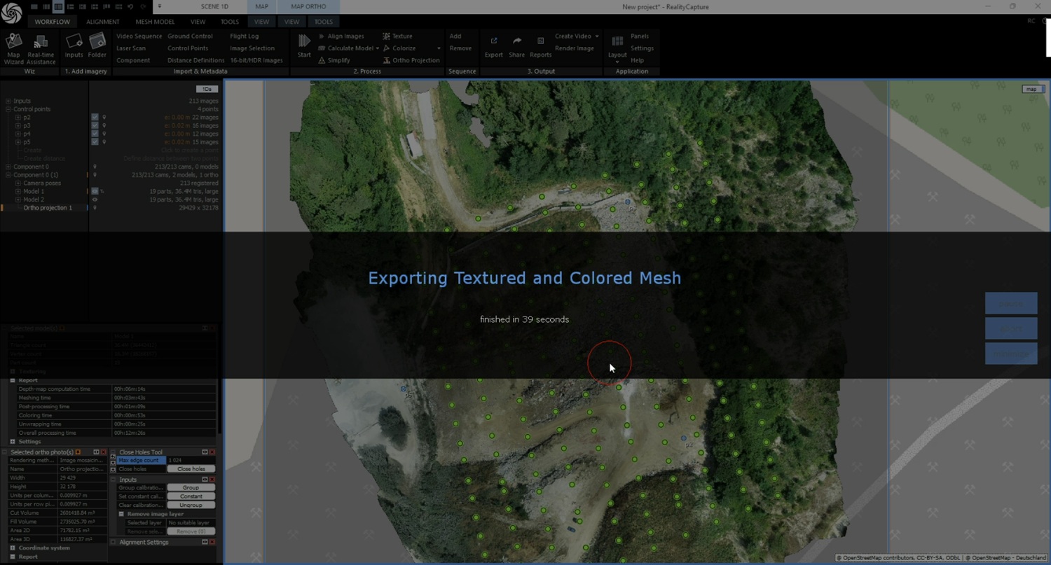Screen dimensions: 1051x565
Task: Click the Close holes button
Action: 191,469
